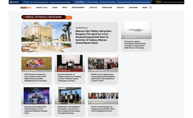193x118 pixels.
Task: Click the Small/Medium Media Category badge
Action: 80,2
